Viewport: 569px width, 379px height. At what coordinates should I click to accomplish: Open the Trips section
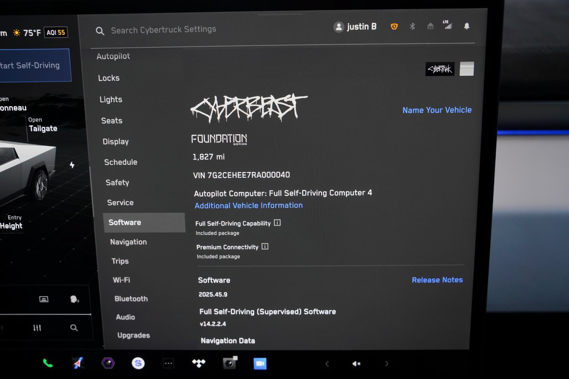[x=120, y=261]
